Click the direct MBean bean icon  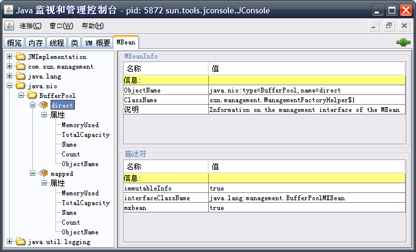pos(43,105)
